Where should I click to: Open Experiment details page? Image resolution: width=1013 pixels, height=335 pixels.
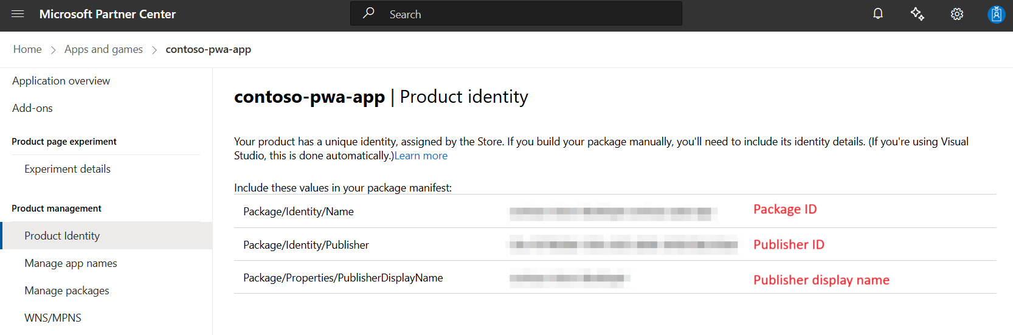[67, 169]
